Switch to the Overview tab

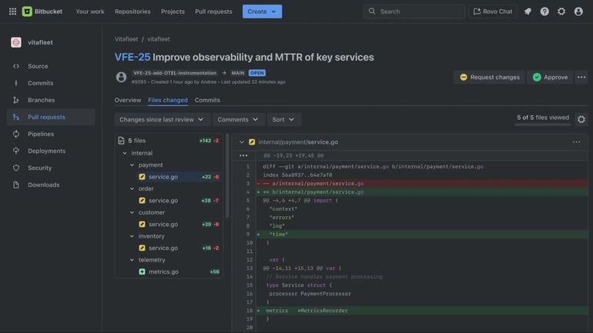(x=128, y=100)
